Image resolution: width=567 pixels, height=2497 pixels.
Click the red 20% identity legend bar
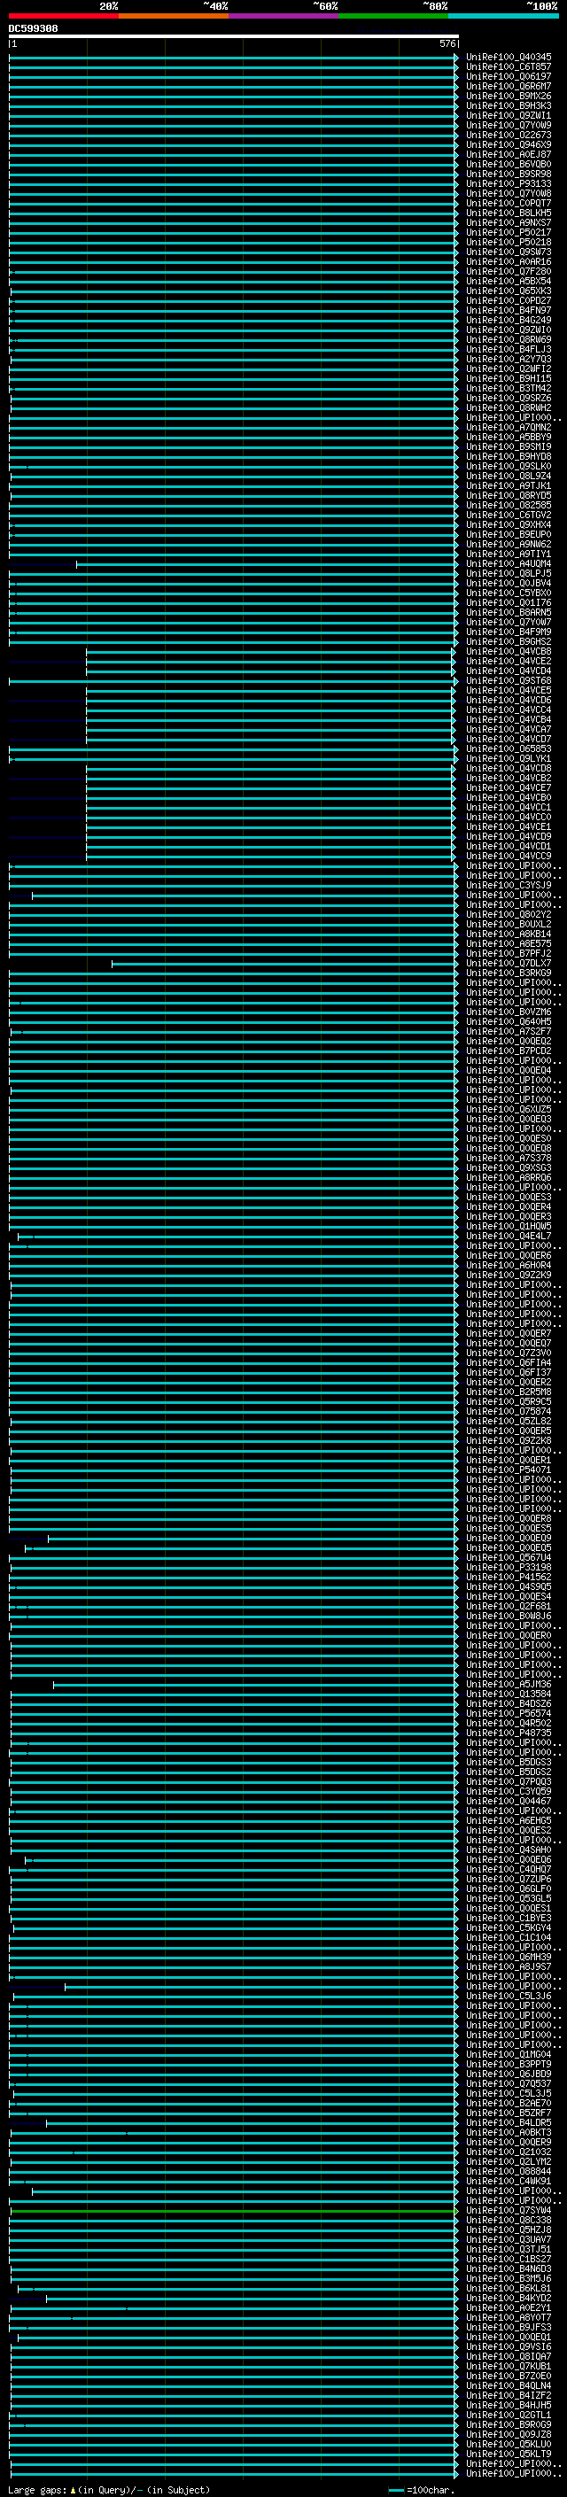(64, 16)
